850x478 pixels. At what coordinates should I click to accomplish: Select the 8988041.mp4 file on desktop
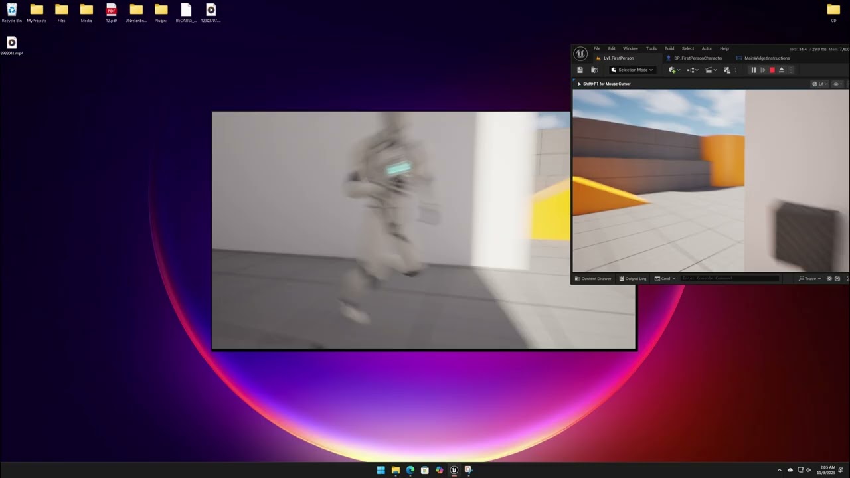(x=12, y=46)
